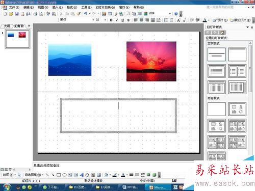Select the Rectangle drawing tool
The width and height of the screenshot is (255, 191).
59,175
